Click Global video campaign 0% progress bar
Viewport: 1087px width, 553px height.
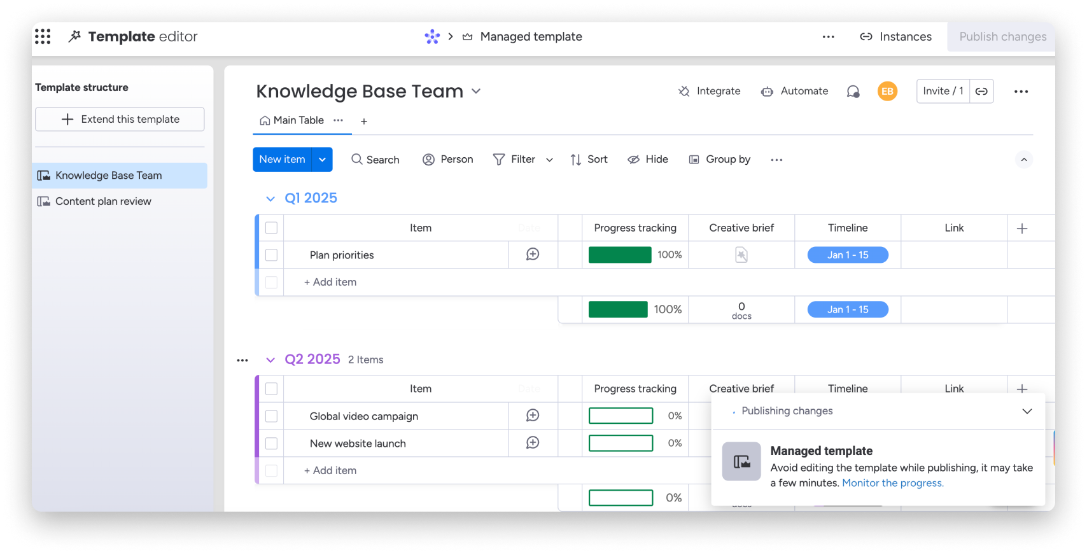[621, 416]
